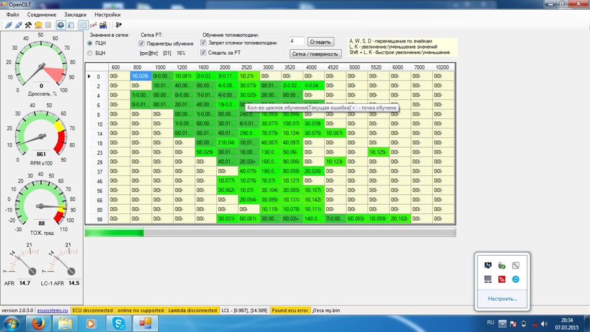Click the 10200 column header

442,68
